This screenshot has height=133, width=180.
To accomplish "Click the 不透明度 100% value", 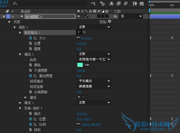I will tap(81, 71).
